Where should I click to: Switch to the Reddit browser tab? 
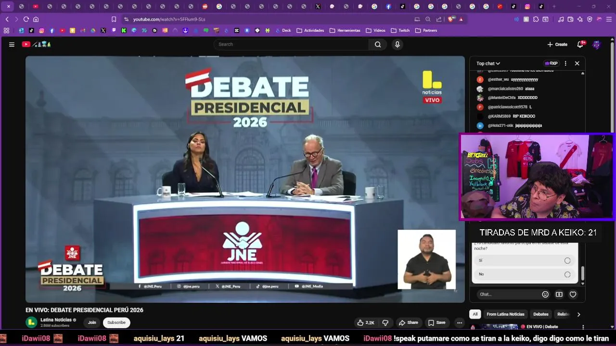(x=205, y=6)
